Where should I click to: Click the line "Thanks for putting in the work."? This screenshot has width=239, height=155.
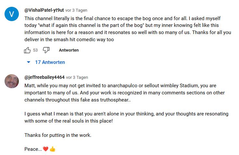tap(58, 135)
